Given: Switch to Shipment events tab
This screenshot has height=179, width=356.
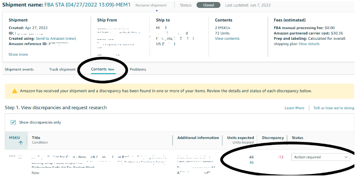Looking at the screenshot, I should (x=19, y=69).
